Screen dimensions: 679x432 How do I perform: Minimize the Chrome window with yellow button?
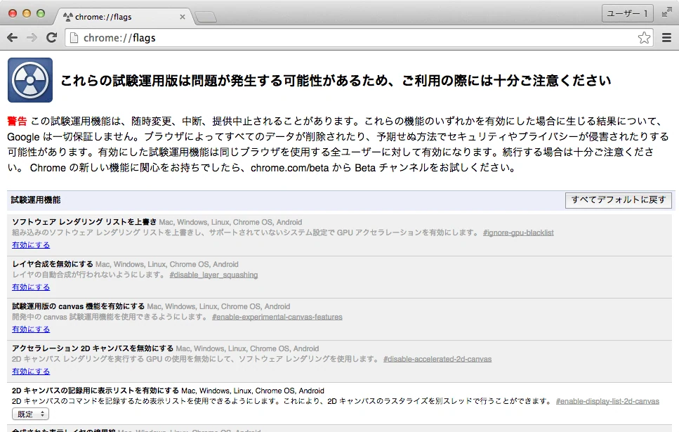(x=27, y=13)
